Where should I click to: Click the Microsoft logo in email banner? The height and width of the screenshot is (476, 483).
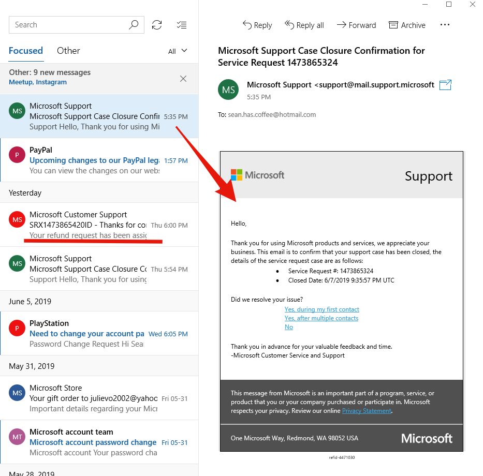tap(257, 175)
